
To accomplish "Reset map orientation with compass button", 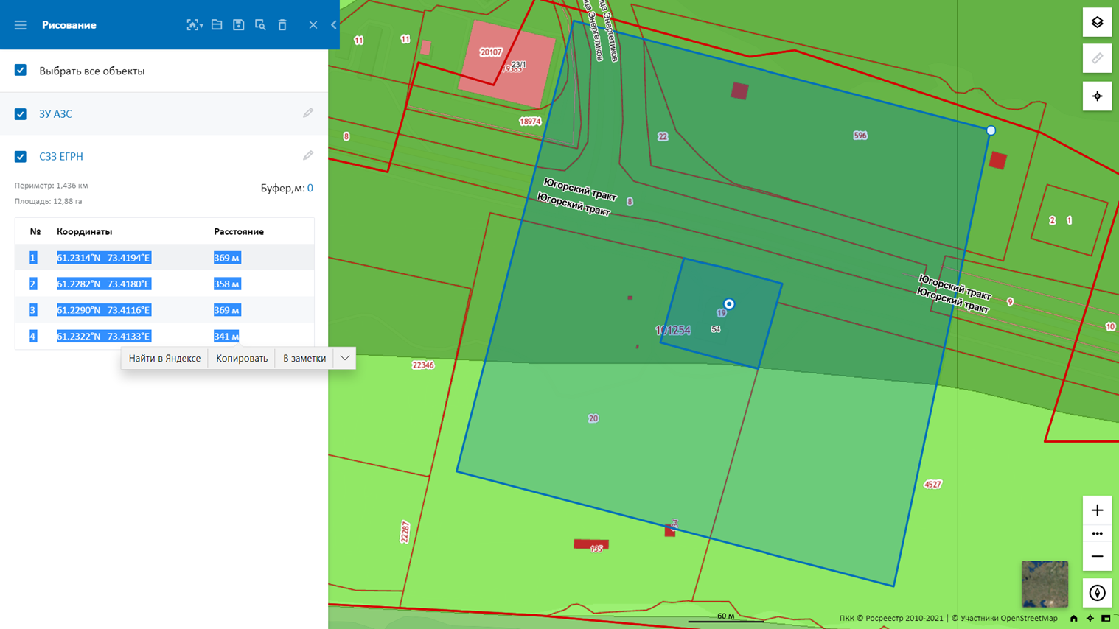I will click(1097, 593).
